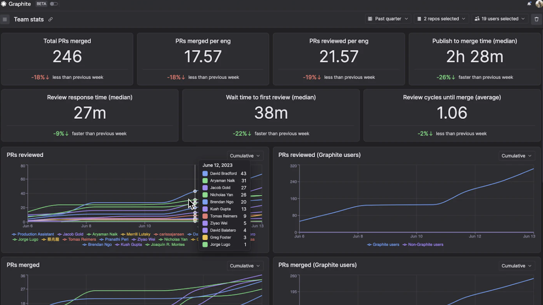Toggle Graphite users series in legend
Image resolution: width=543 pixels, height=305 pixels.
383,245
